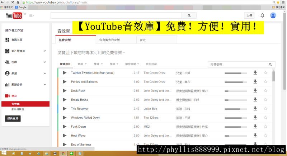287x156 pixels.
Task: Favorite Ponies and Balloons with star
Action: coord(265,81)
